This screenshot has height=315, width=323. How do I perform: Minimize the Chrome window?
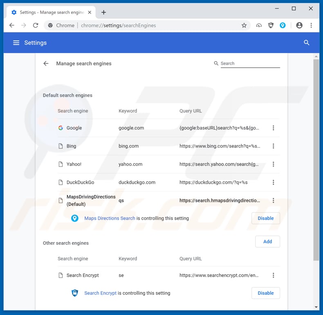coord(277,9)
